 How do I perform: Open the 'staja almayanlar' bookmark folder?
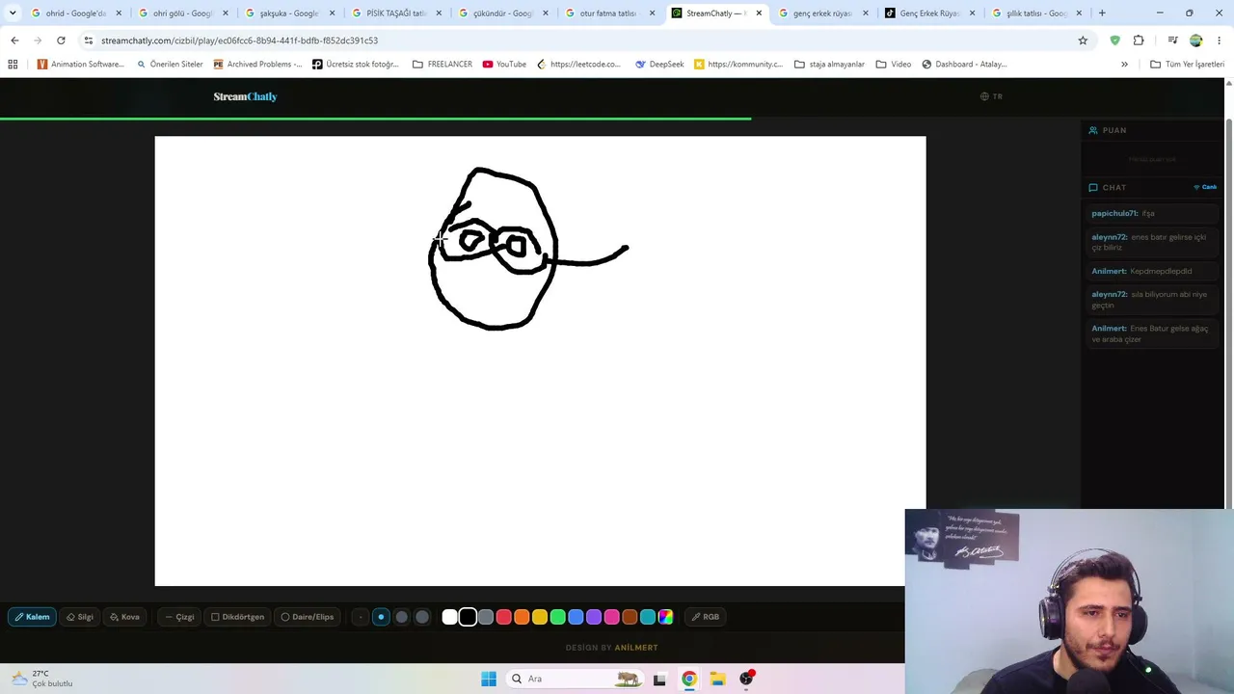(x=829, y=65)
